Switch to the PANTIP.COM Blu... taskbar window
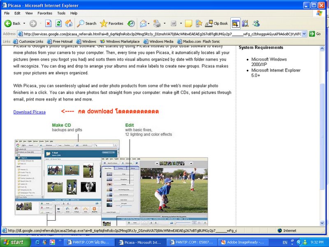 click(88, 242)
